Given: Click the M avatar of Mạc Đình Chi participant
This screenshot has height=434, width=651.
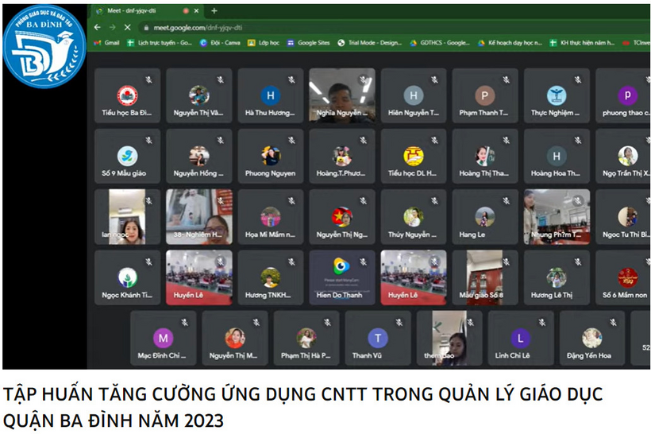Looking at the screenshot, I should click(x=163, y=338).
